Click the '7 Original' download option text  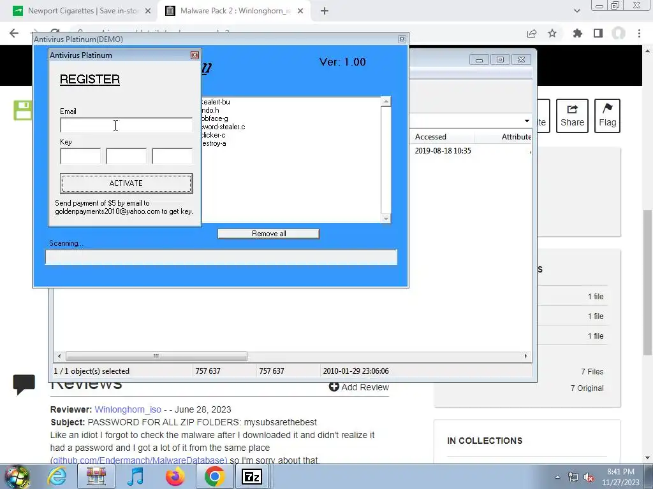pyautogui.click(x=587, y=388)
